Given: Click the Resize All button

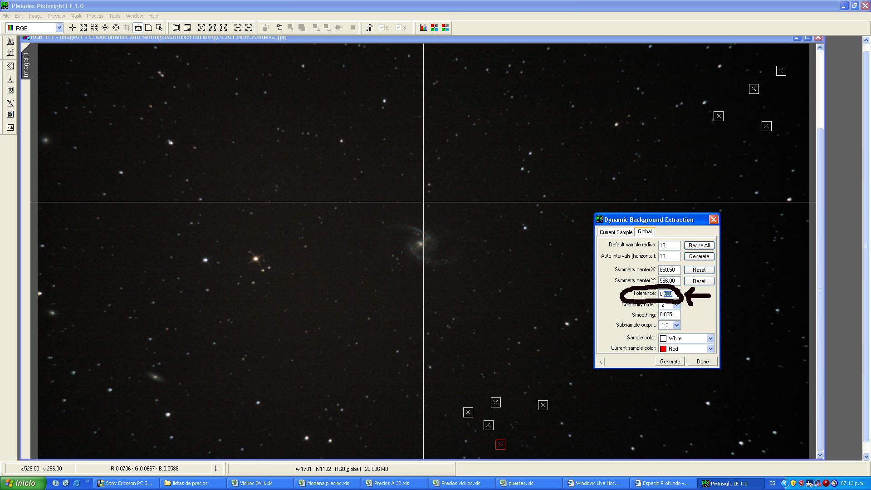Looking at the screenshot, I should (x=699, y=245).
